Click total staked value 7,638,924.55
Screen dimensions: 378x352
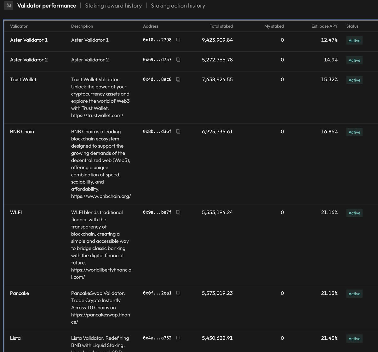click(217, 79)
